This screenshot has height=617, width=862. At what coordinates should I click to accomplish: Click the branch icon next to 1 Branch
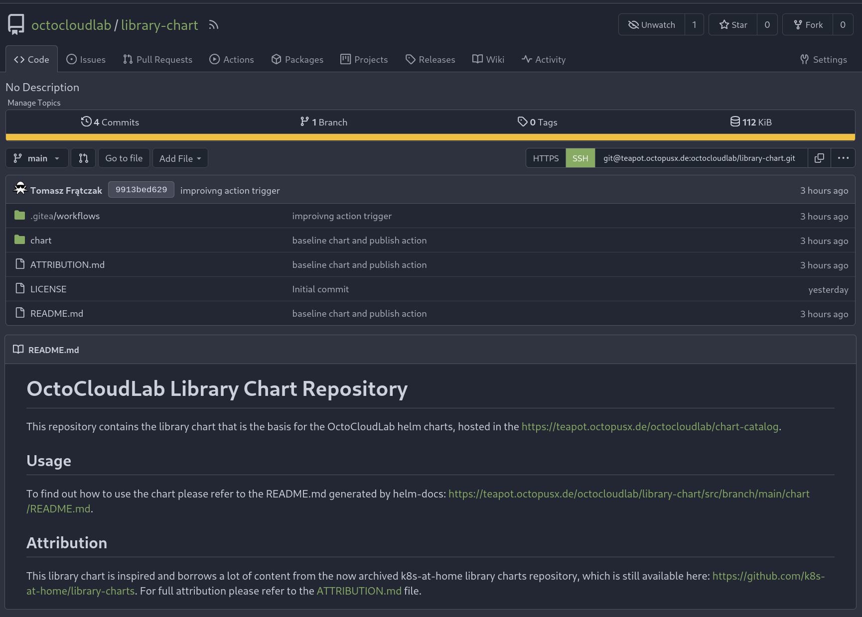304,122
